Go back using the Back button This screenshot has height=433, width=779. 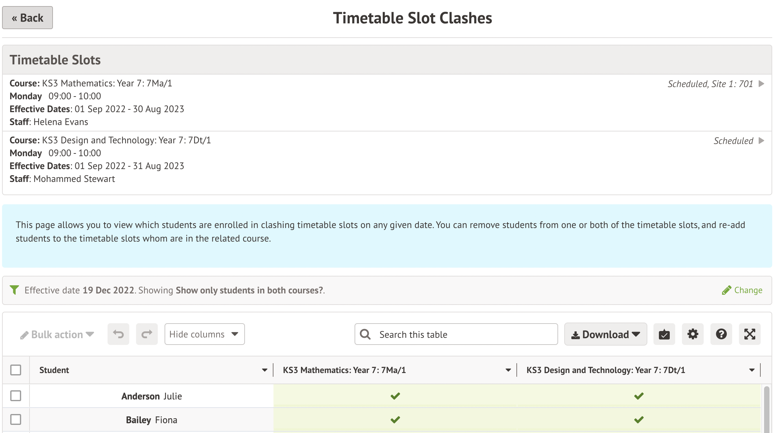click(27, 18)
